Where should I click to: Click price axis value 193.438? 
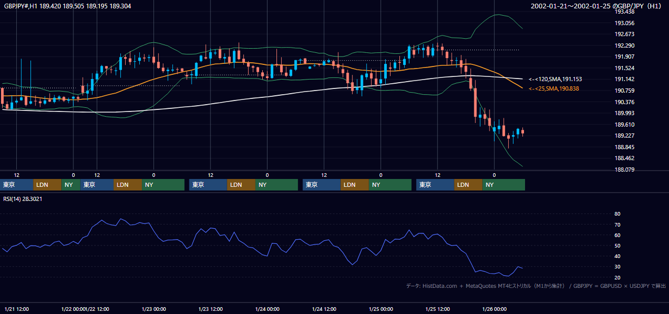pyautogui.click(x=625, y=12)
